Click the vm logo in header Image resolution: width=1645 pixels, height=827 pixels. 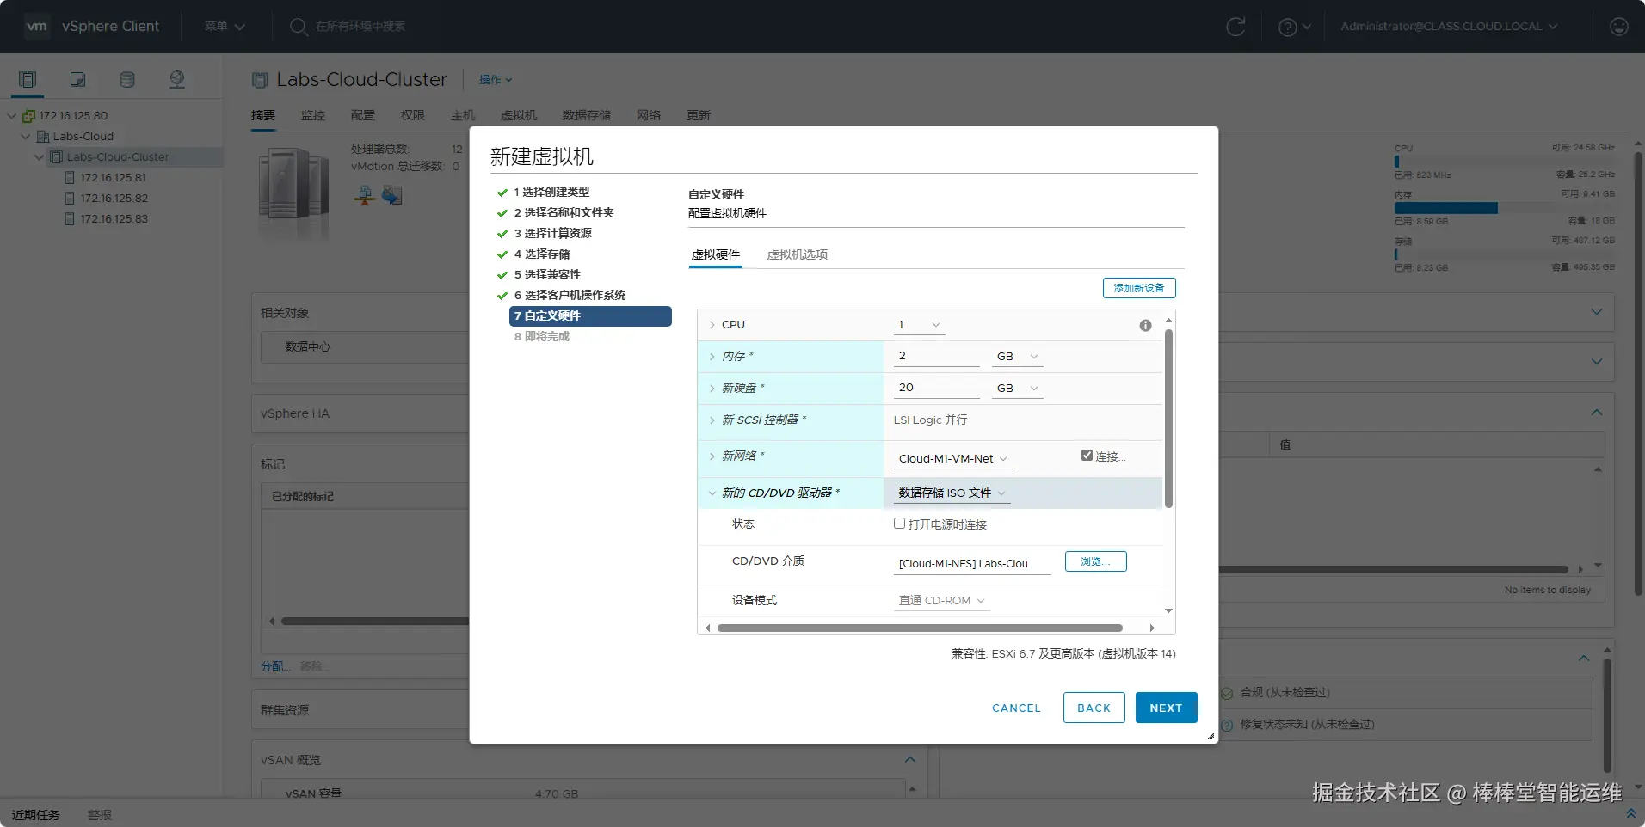tap(37, 27)
